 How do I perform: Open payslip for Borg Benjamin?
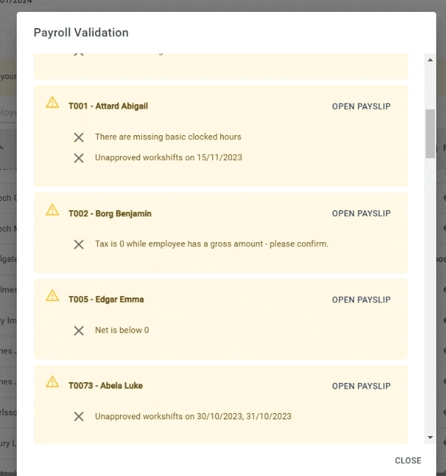(361, 213)
